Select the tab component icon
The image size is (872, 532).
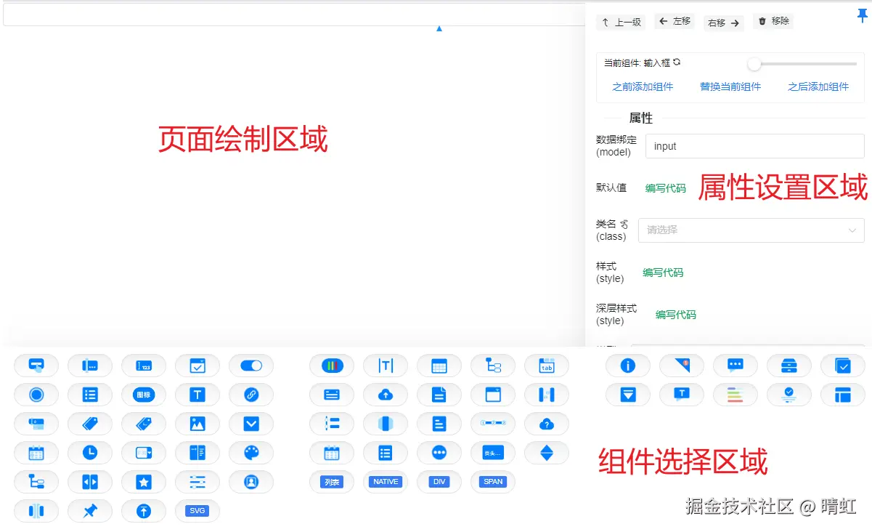(547, 366)
